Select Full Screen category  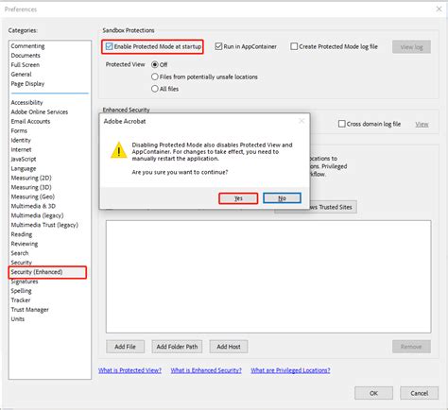point(26,65)
